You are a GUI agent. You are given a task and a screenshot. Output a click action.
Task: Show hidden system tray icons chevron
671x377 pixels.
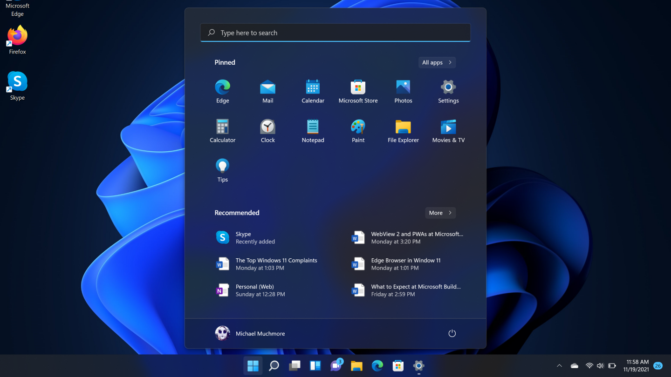560,366
